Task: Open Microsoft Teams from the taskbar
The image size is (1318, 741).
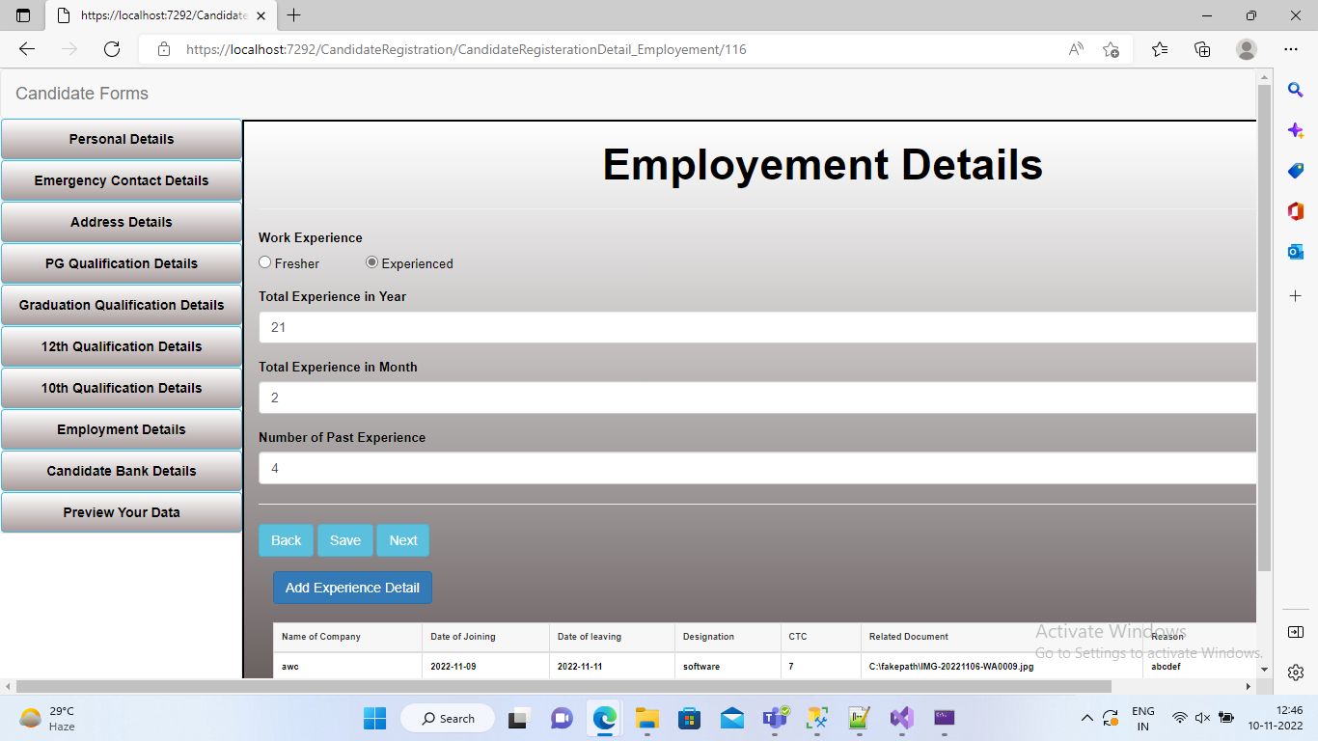Action: click(x=775, y=718)
